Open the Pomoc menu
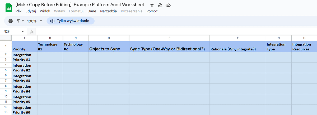The width and height of the screenshot is (317, 115). (152, 11)
